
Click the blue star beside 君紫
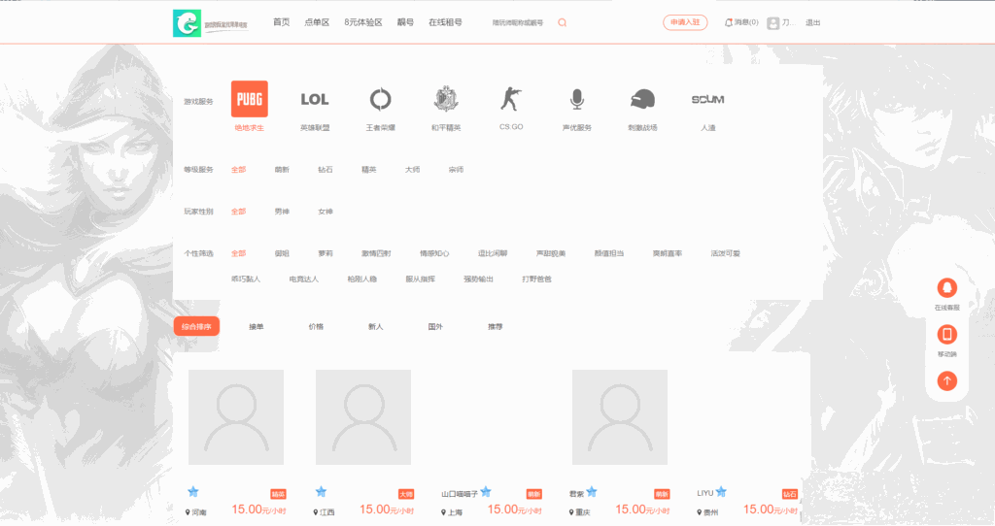pos(592,492)
